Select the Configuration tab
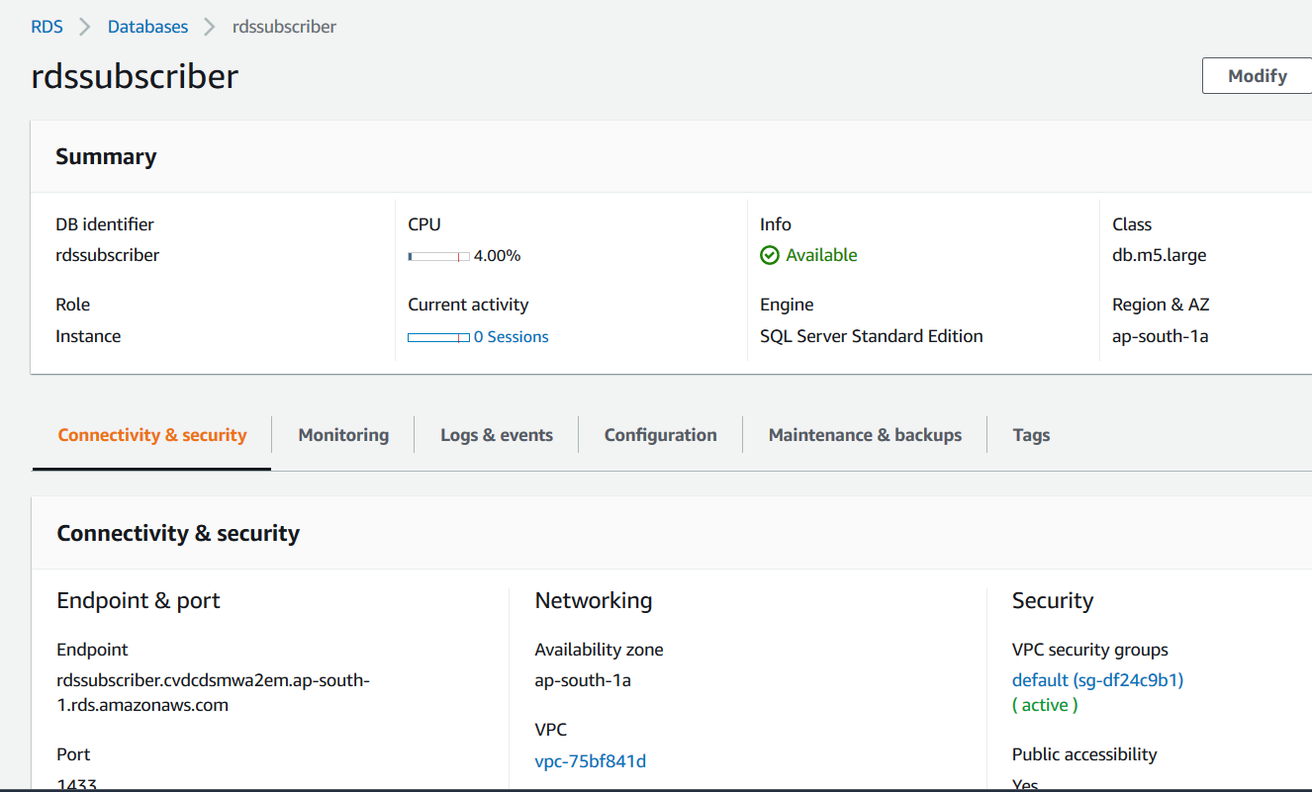 pos(660,435)
